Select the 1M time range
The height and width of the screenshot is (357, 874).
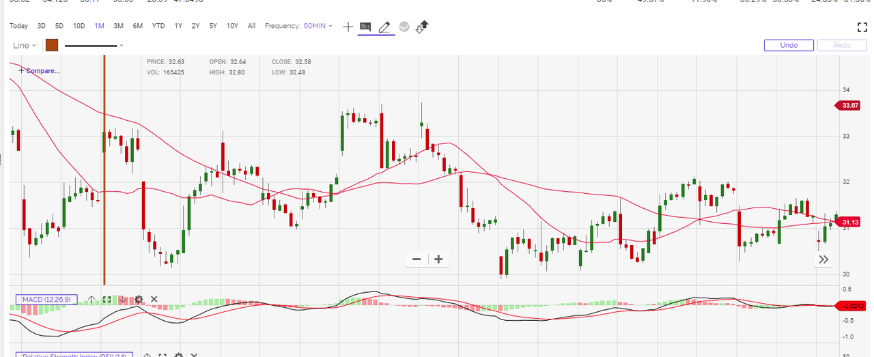[100, 26]
